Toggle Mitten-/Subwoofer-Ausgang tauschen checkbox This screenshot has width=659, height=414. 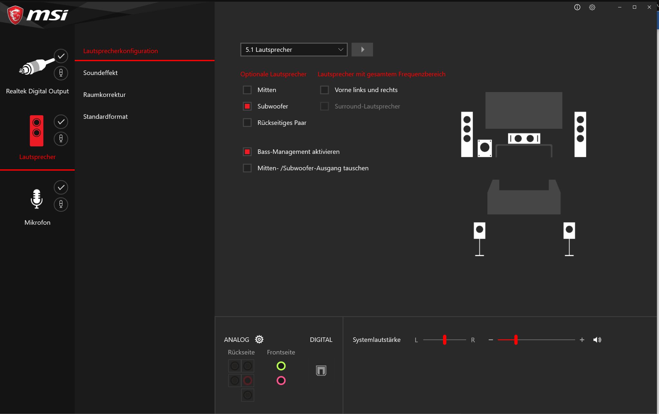pos(247,168)
